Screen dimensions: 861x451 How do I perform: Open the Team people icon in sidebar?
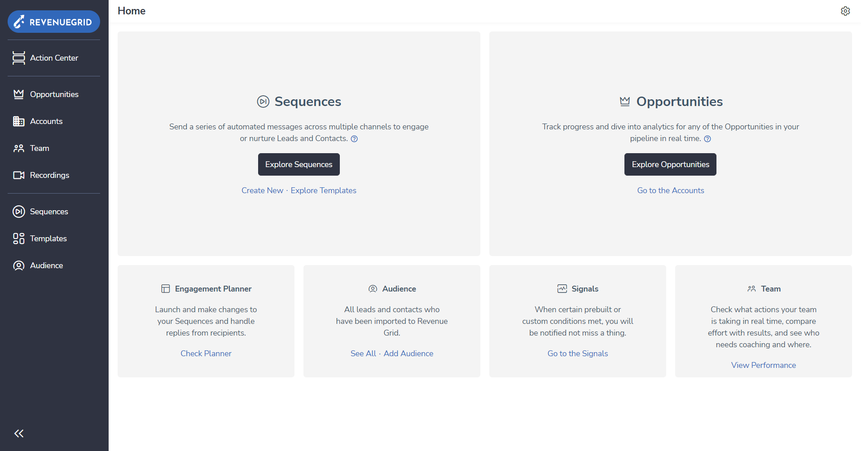pos(19,148)
